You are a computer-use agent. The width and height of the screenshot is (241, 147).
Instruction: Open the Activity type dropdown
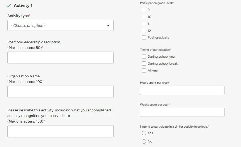[x=60, y=26]
